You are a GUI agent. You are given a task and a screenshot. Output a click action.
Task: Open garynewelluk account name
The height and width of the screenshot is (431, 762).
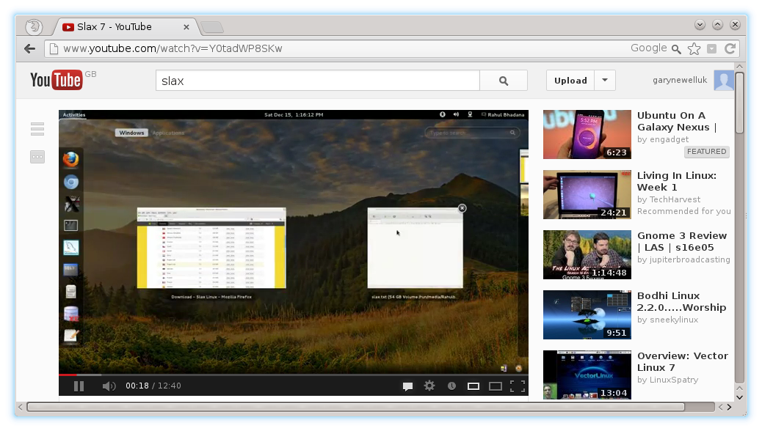(x=679, y=80)
